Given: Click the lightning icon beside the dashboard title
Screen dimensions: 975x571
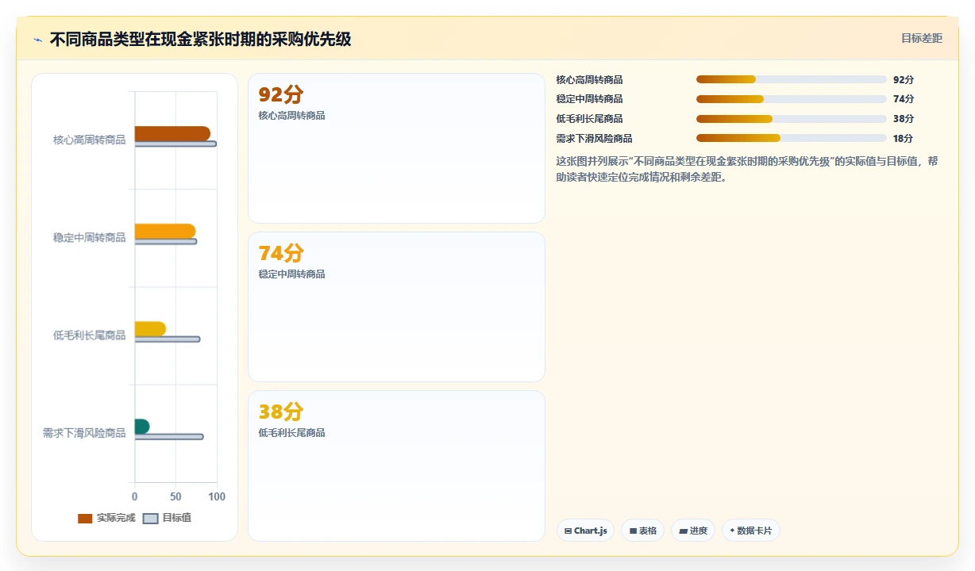Looking at the screenshot, I should click(37, 40).
